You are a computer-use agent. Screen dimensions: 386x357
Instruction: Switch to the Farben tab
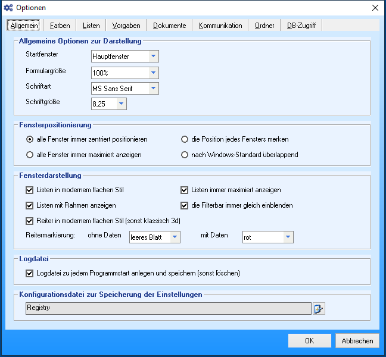click(x=60, y=26)
